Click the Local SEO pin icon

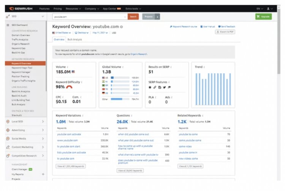(8, 122)
